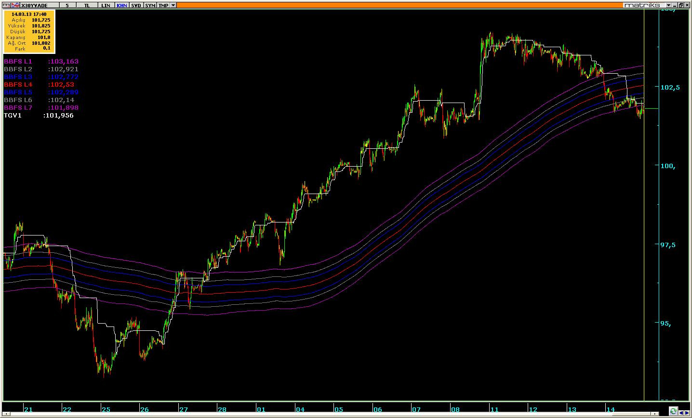Click date label 07 on time axis

[416, 410]
